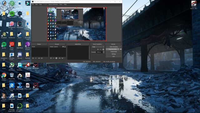Select Clips folder on desktop
Viewport: 200px width, 113px height.
click(x=27, y=107)
